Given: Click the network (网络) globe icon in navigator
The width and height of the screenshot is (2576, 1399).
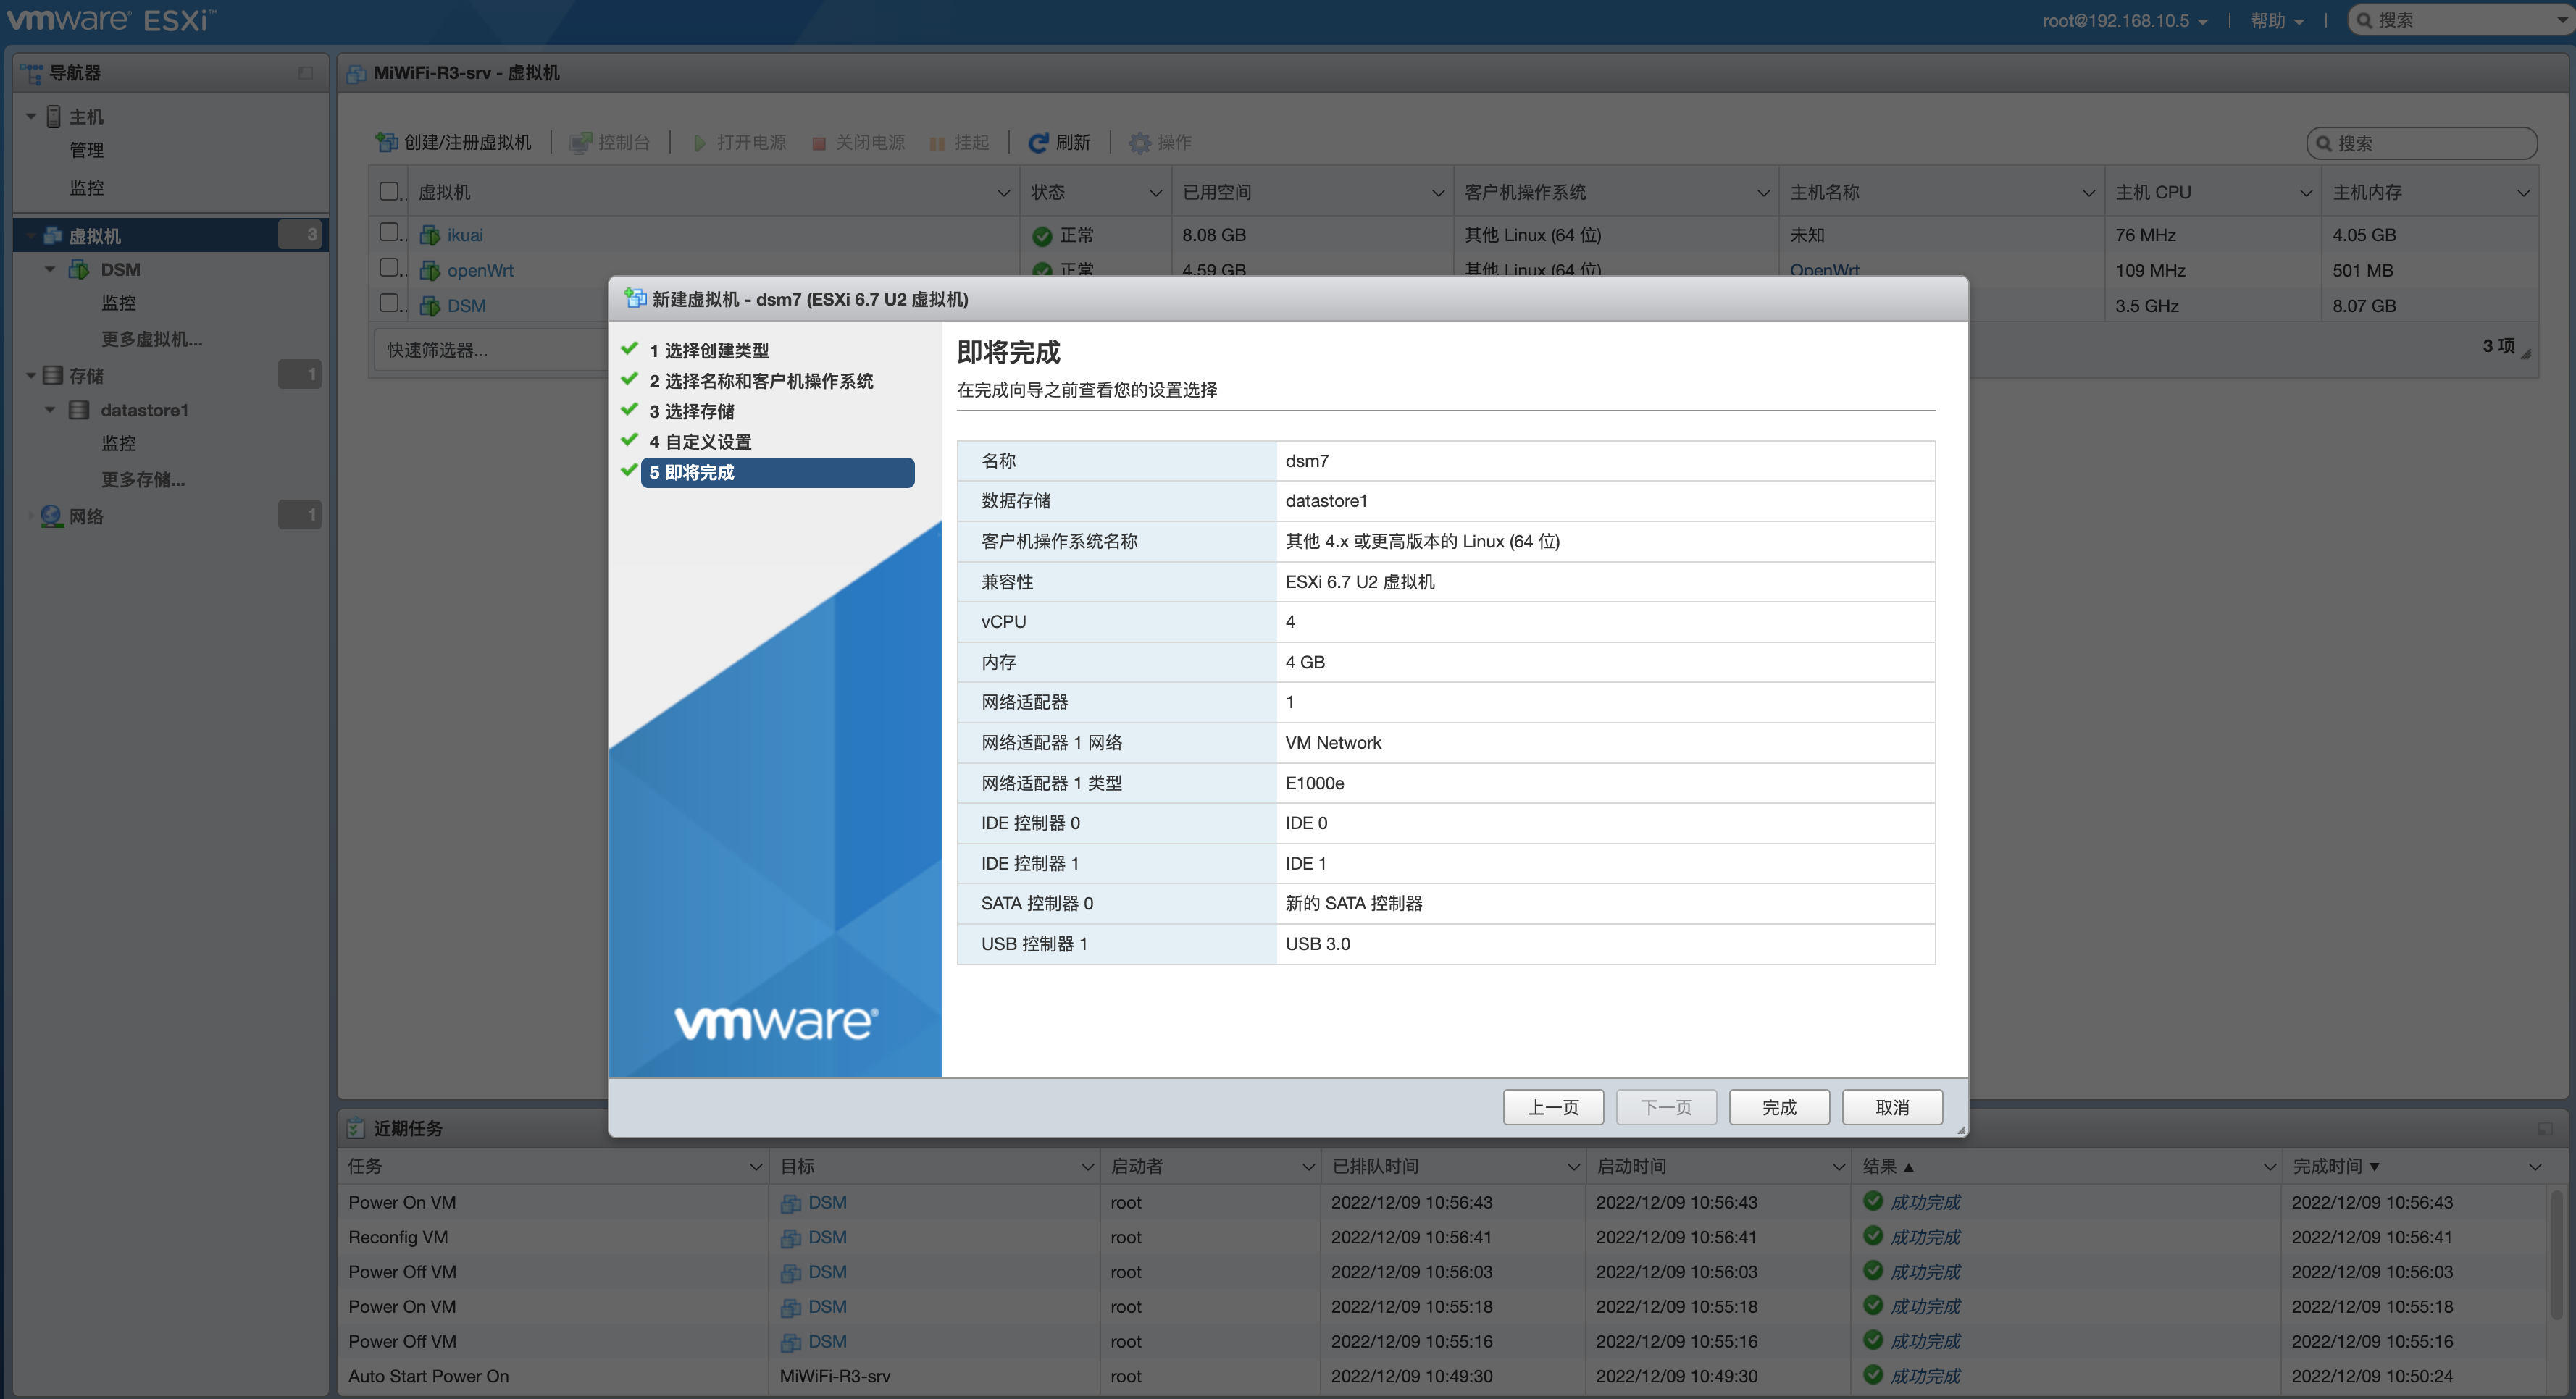Looking at the screenshot, I should (x=52, y=516).
